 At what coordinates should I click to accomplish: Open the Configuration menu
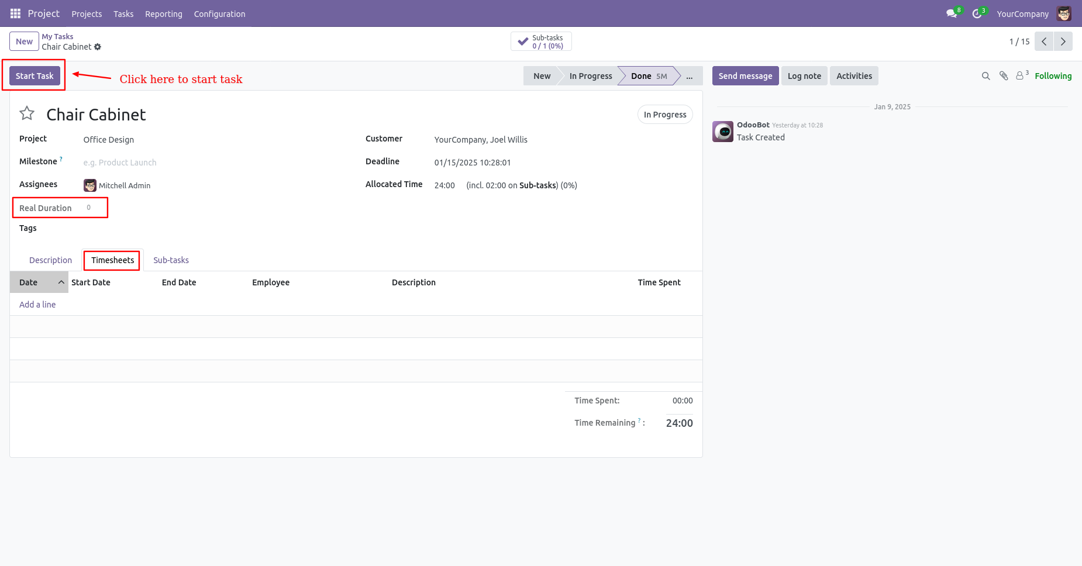(220, 14)
